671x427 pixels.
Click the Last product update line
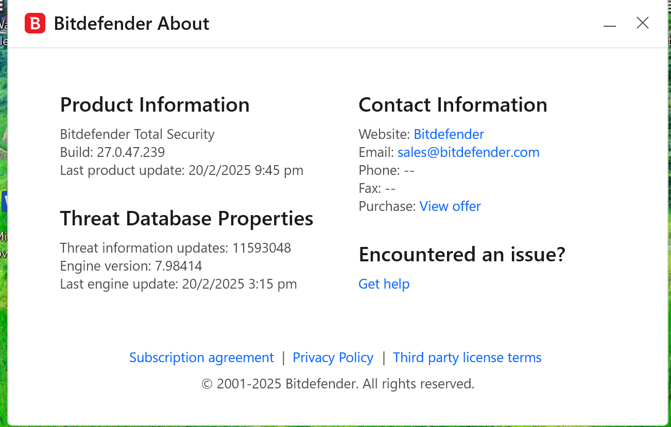point(181,170)
